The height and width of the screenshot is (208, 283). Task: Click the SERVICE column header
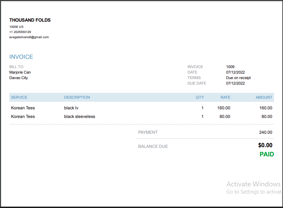tap(19, 97)
